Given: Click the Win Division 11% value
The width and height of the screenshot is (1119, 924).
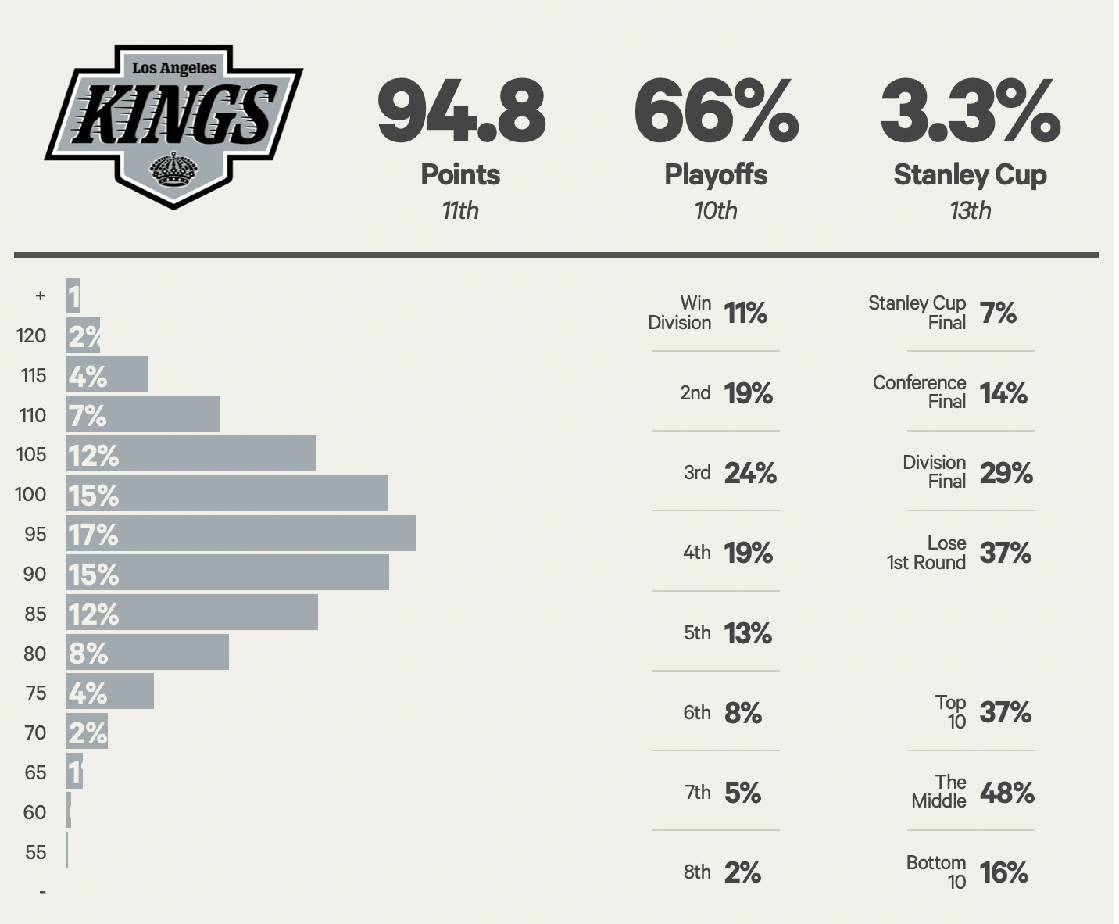Looking at the screenshot, I should (745, 313).
